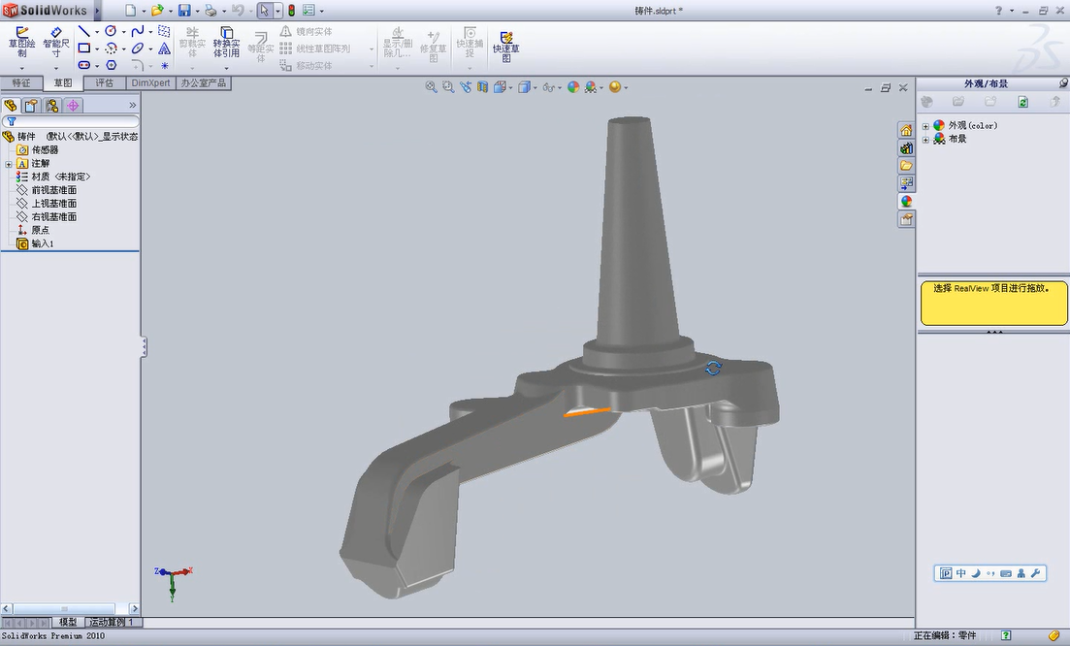Refresh the appearances pane with green icon

pos(1022,102)
